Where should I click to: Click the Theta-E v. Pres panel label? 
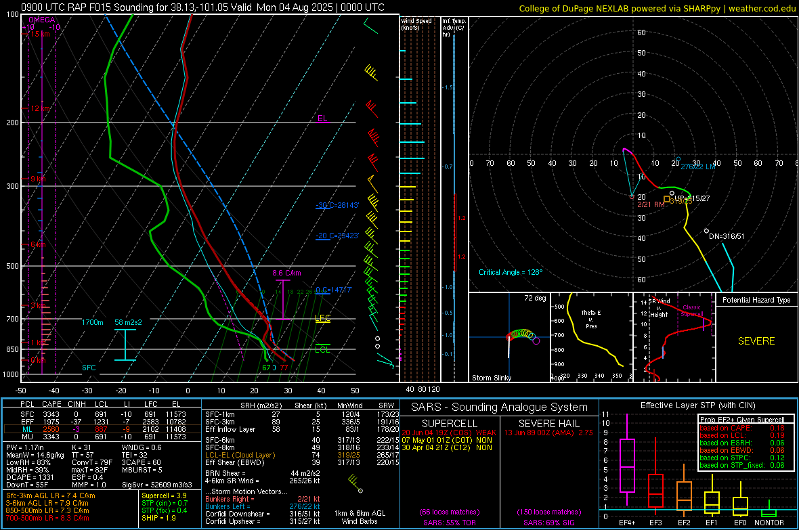pos(591,319)
